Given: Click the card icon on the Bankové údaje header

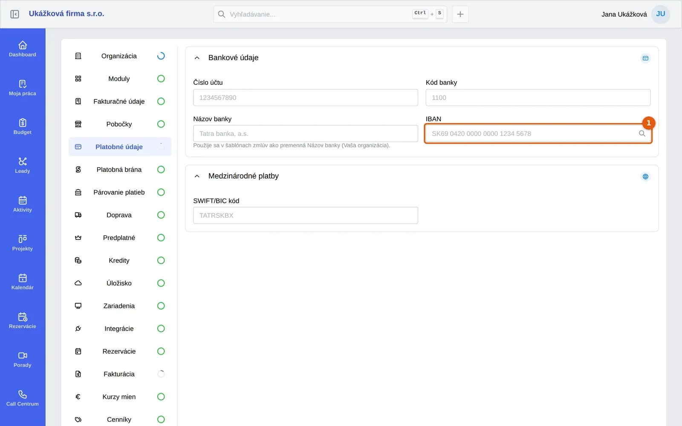Looking at the screenshot, I should point(645,58).
